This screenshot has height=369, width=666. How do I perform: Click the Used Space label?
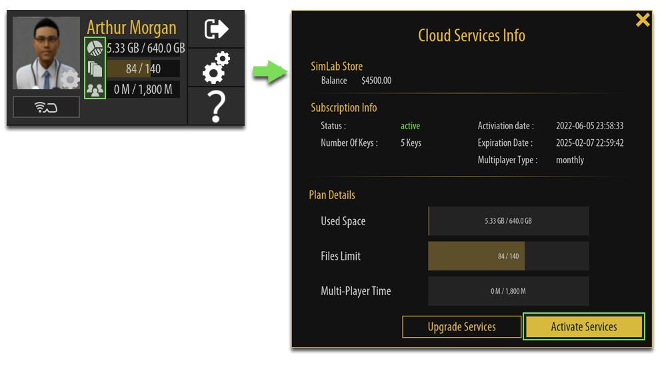343,221
